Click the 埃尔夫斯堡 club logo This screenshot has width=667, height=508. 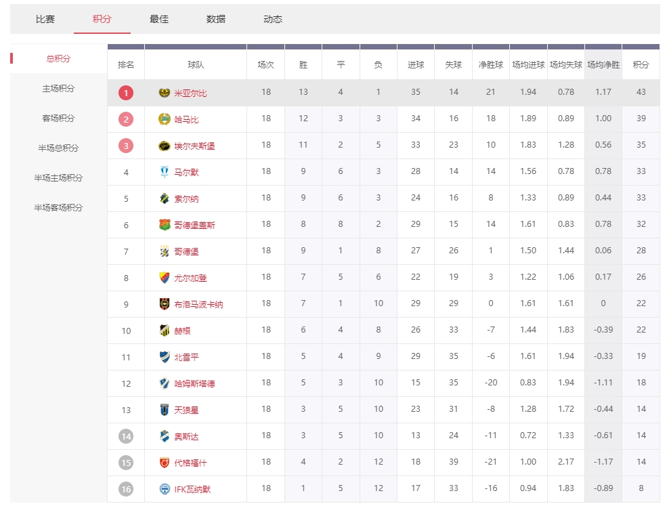pyautogui.click(x=165, y=146)
